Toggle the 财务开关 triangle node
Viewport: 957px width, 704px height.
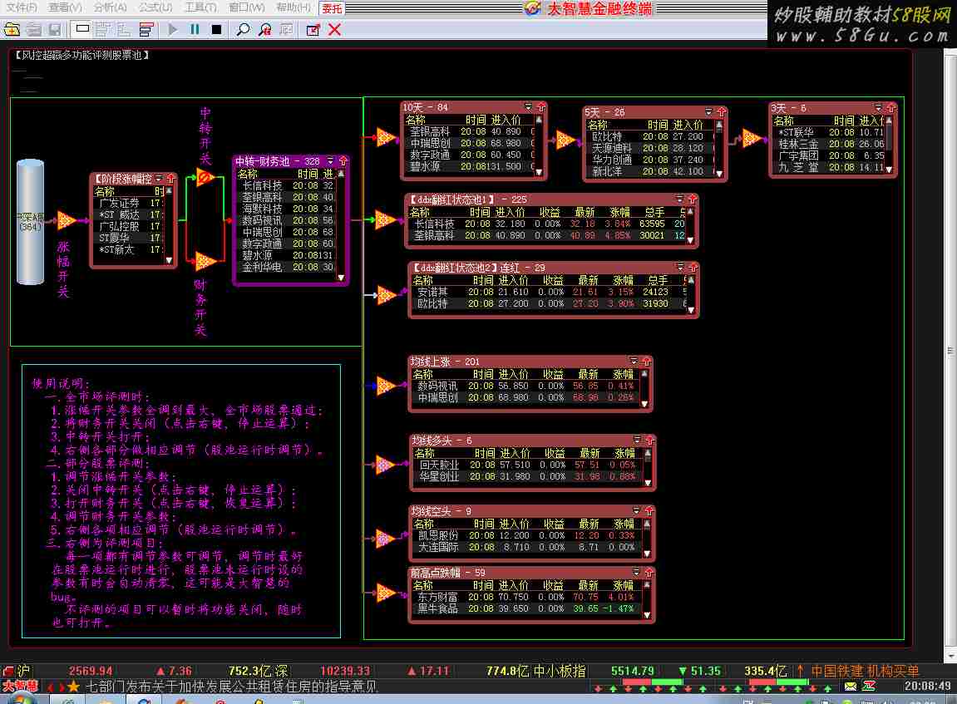[x=205, y=261]
